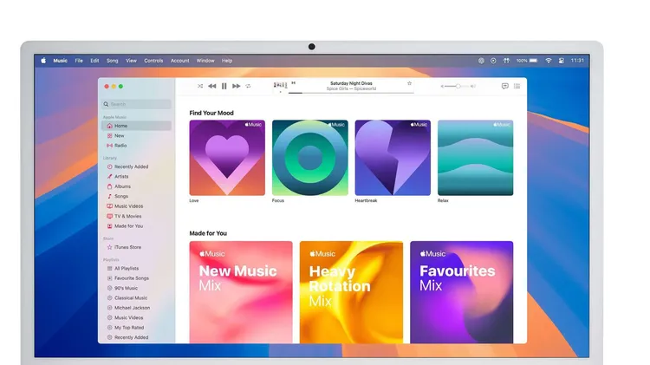
Task: Show lyrics using the speech bubble icon
Action: click(x=504, y=86)
